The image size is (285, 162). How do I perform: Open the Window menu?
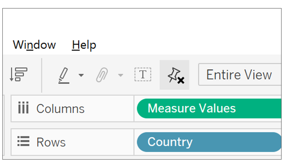(x=34, y=45)
